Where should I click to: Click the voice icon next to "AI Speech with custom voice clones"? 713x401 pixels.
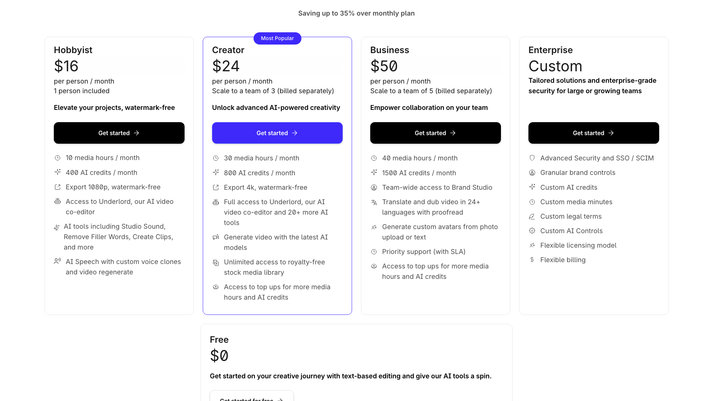tap(58, 261)
